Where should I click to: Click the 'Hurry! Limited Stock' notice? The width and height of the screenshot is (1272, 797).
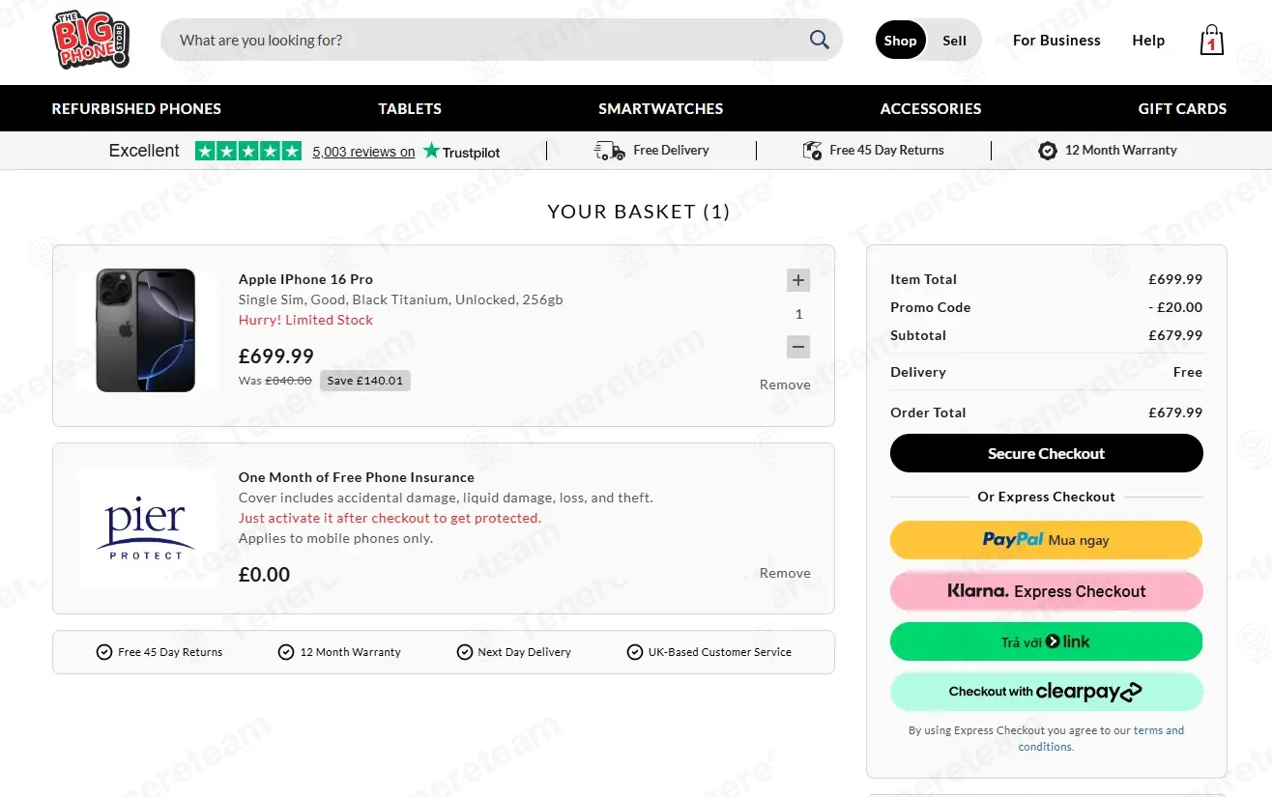click(x=305, y=320)
